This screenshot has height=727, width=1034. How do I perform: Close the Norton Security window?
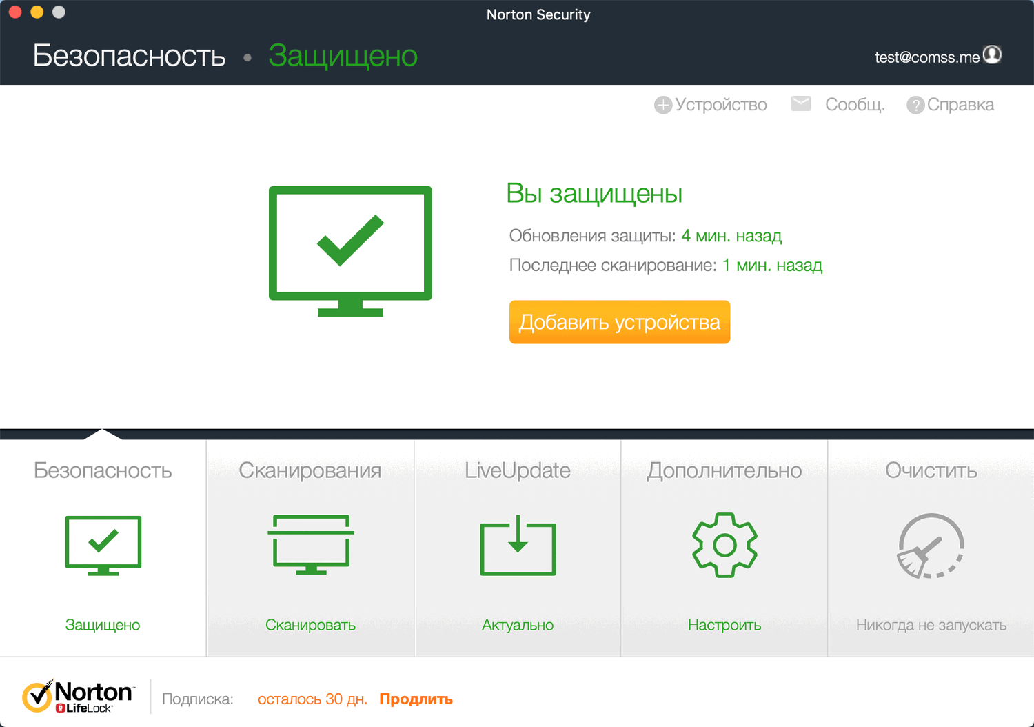pos(15,12)
